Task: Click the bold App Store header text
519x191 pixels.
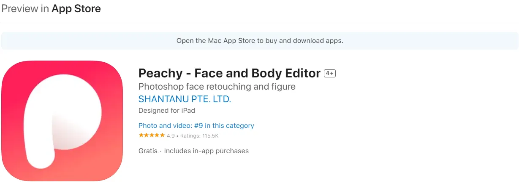Action: 76,9
